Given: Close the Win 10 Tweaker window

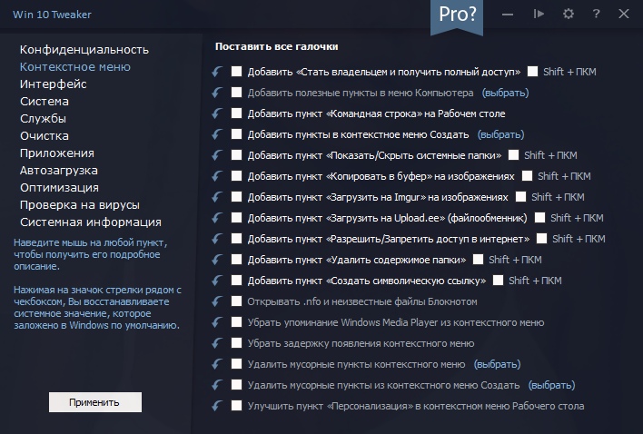Looking at the screenshot, I should coord(624,14).
